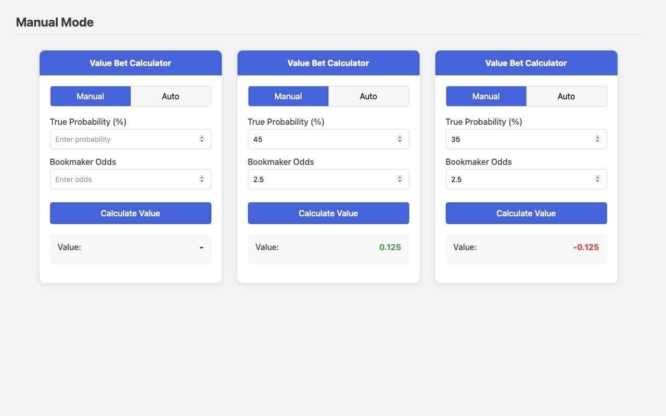Select the Manual tab in the middle calculator

click(288, 96)
